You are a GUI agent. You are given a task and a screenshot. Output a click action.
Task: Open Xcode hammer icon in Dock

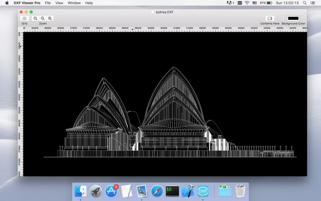(188, 191)
